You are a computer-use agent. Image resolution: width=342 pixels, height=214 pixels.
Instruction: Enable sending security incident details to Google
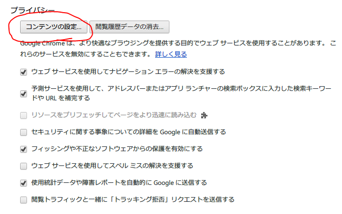(x=23, y=132)
